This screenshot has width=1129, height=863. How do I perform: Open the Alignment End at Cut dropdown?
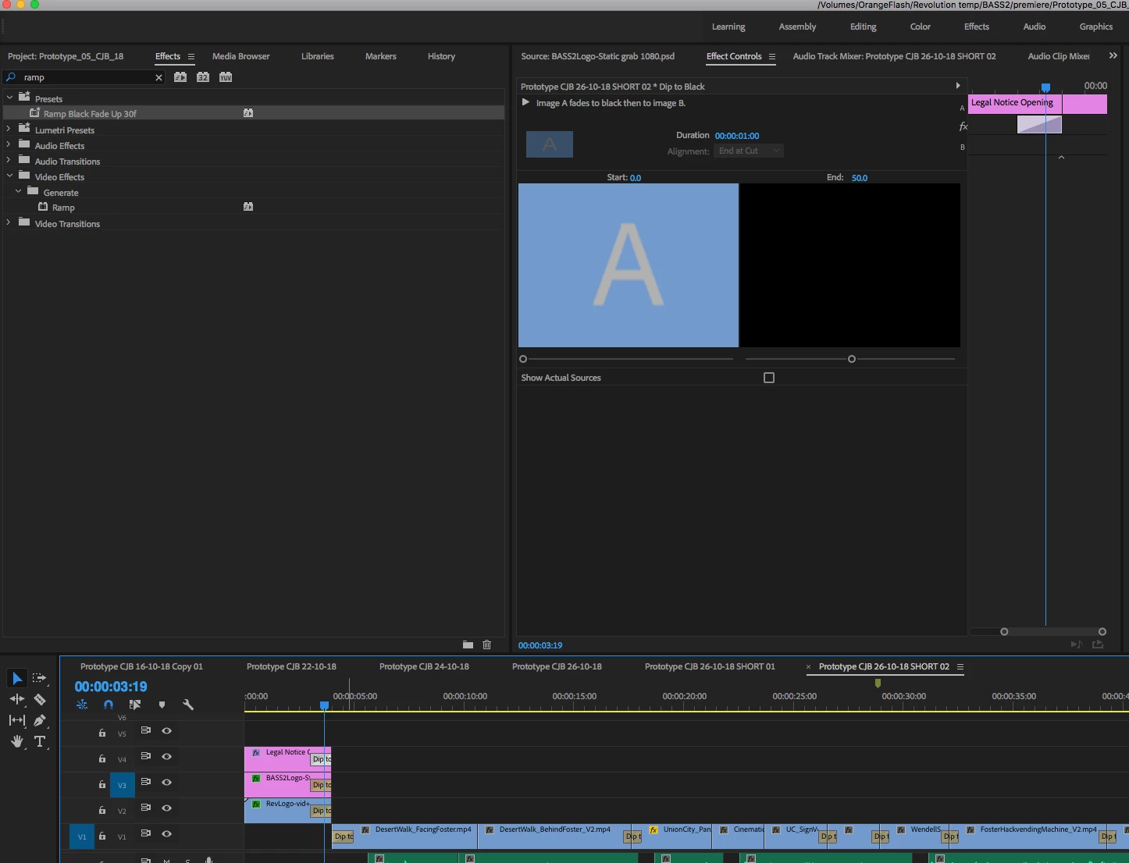click(749, 151)
